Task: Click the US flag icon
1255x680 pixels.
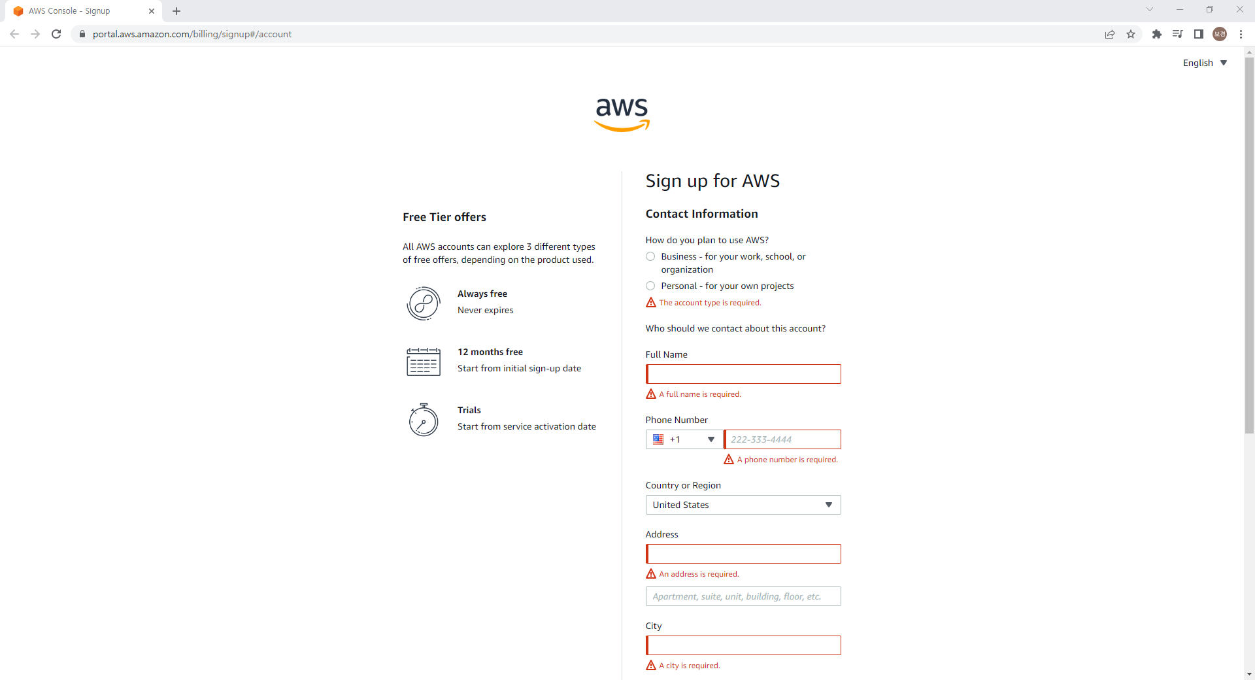Action: [658, 439]
